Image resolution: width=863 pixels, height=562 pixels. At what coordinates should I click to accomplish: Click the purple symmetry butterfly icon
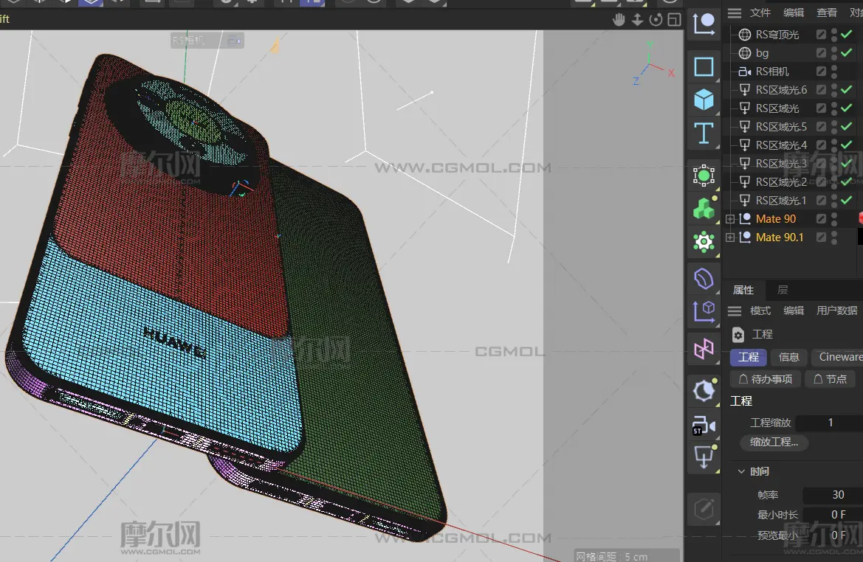[x=704, y=349]
